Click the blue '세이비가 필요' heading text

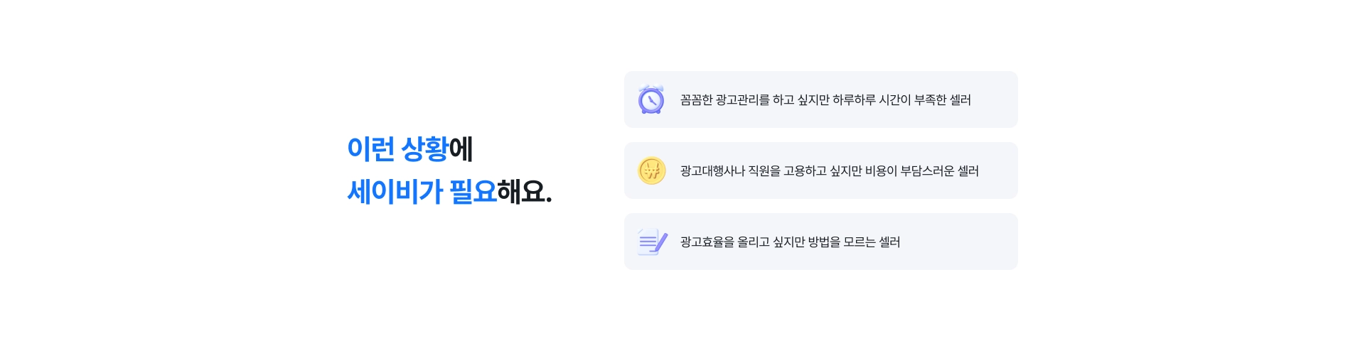(422, 191)
